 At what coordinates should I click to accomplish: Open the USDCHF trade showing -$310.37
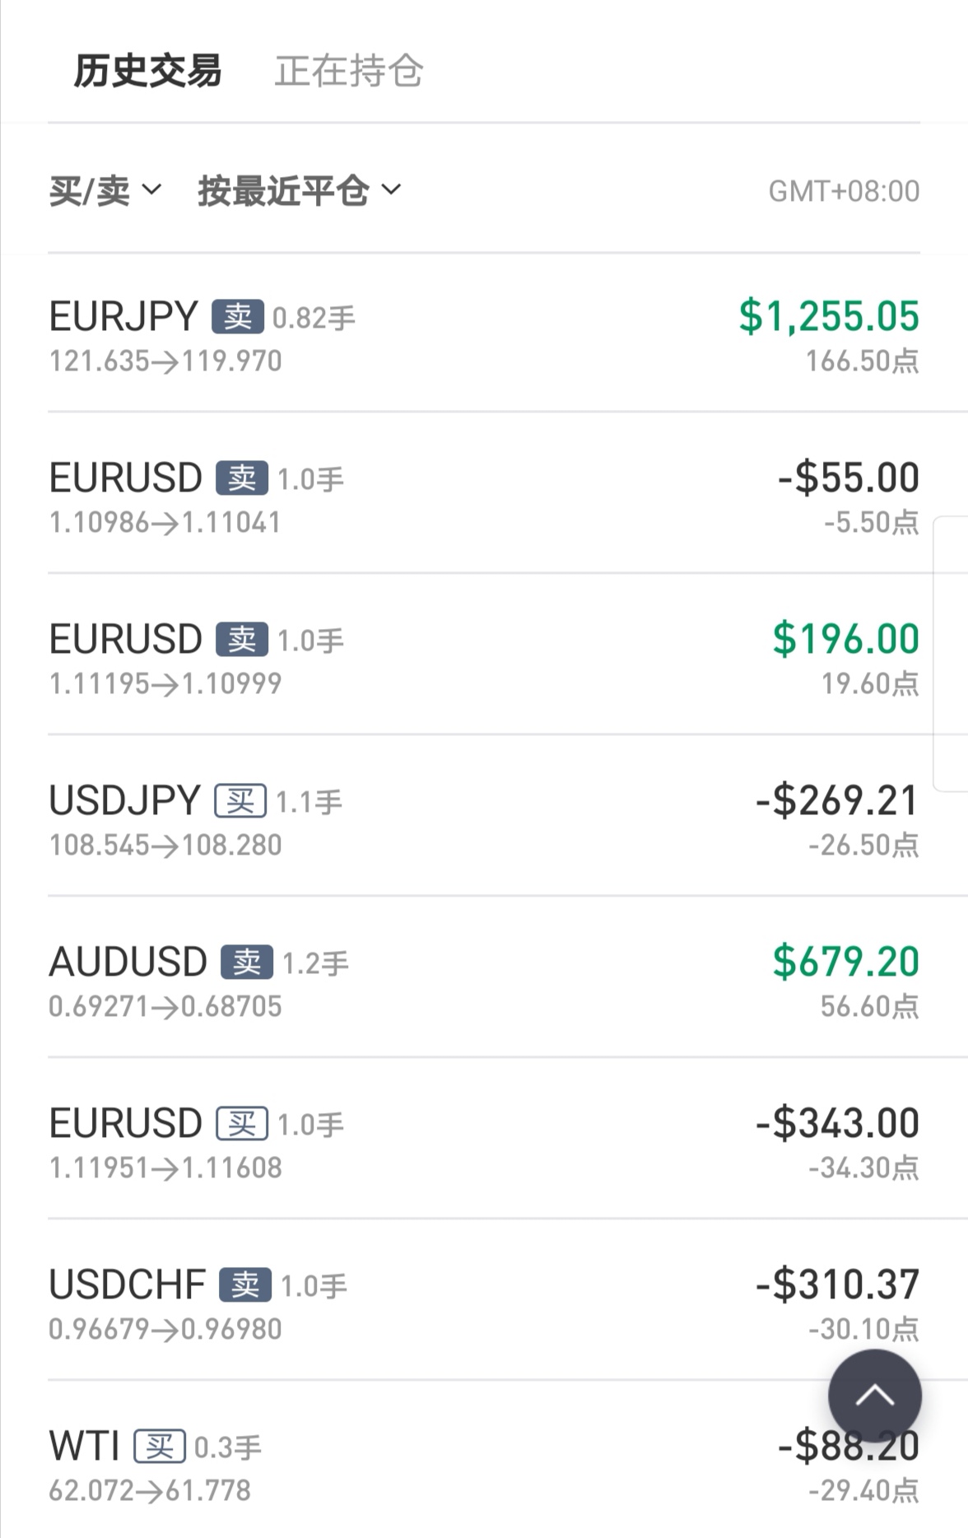484,1301
